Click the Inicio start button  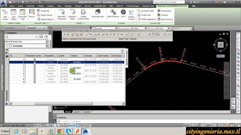pos(5,131)
